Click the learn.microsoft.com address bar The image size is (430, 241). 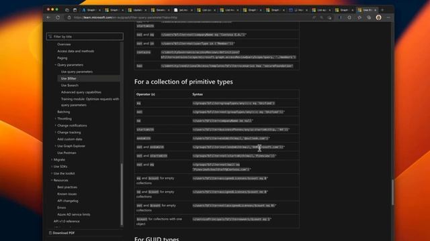coord(189,17)
